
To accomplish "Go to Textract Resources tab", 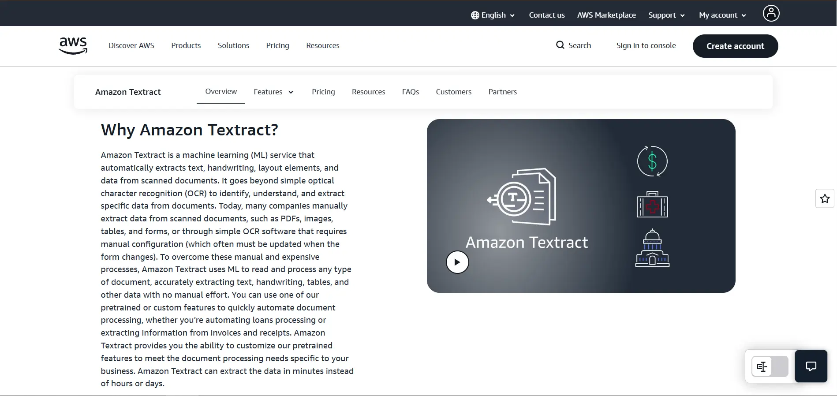I will 368,92.
